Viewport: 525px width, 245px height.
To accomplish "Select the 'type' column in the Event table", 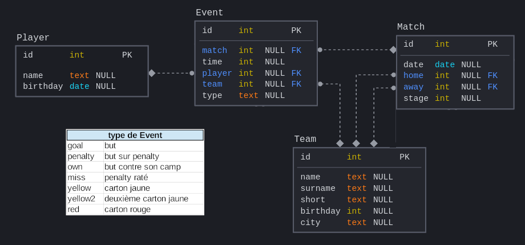I will tap(212, 96).
